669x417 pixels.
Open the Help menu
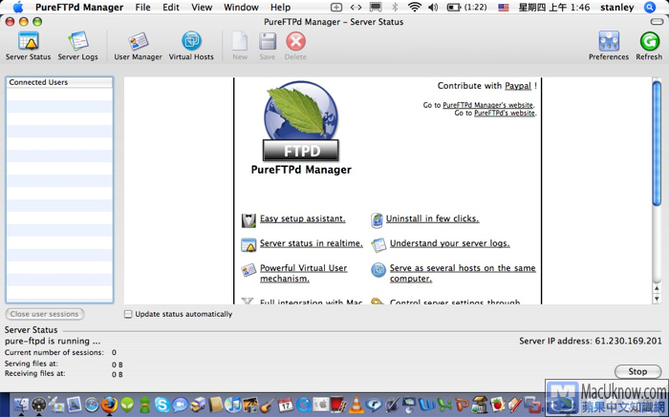pos(280,8)
